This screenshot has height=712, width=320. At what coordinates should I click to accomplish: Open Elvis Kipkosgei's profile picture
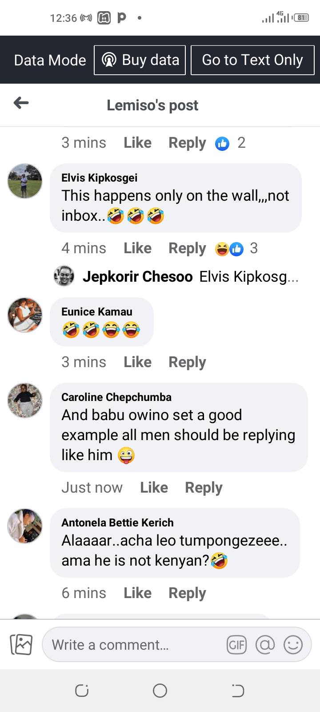click(x=25, y=181)
